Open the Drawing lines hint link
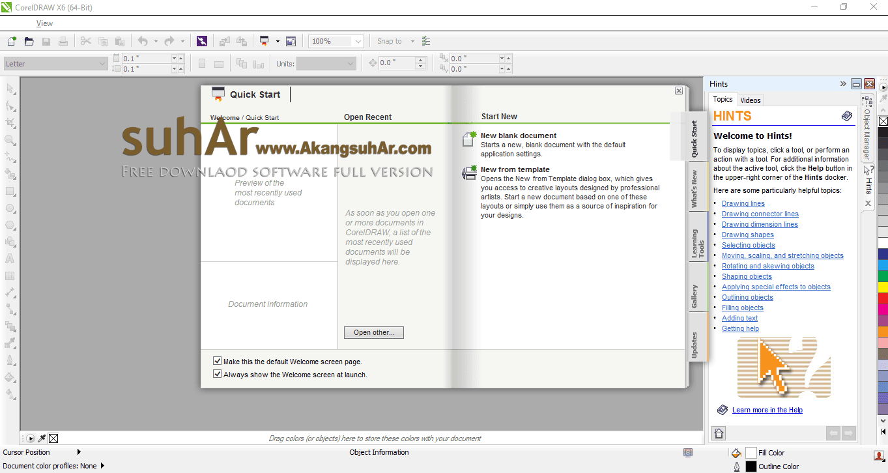 click(743, 203)
